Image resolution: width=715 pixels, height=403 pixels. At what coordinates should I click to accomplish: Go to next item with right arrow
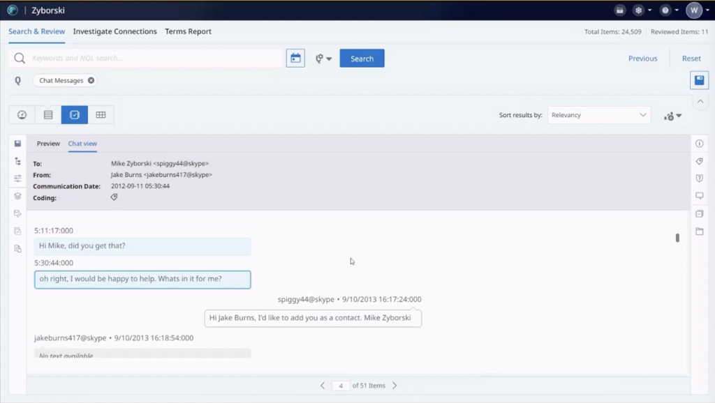[x=395, y=386]
